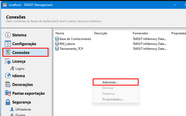
Task: Select the Idioma globe icon
Action: (x=8, y=76)
